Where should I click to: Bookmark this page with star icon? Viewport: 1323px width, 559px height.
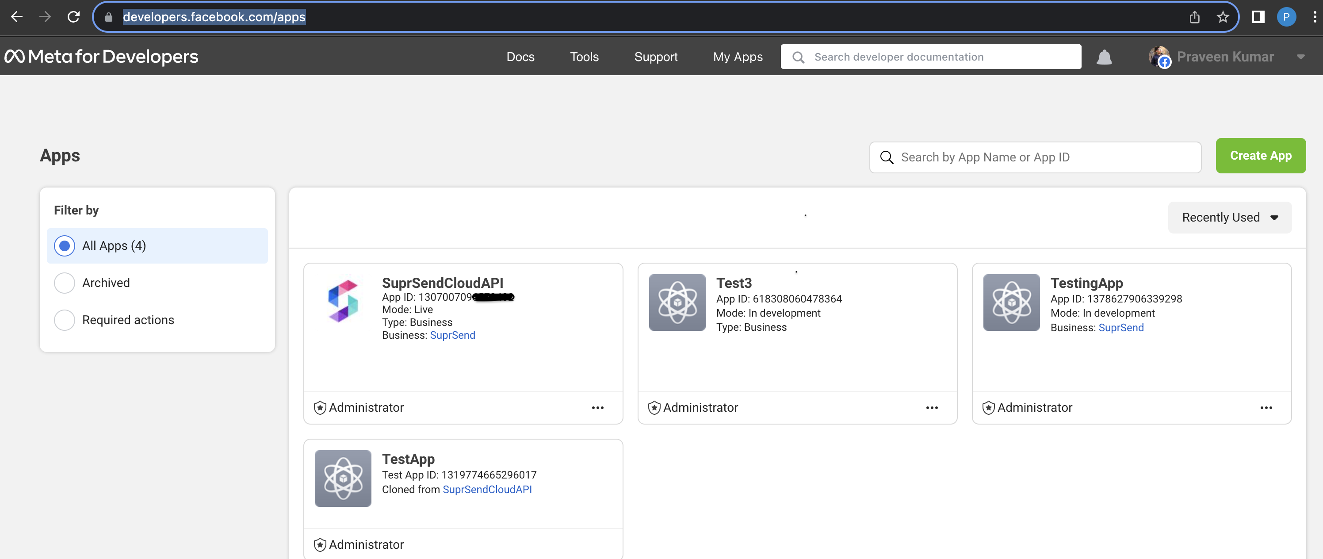[1223, 17]
